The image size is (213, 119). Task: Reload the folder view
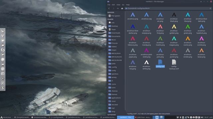210,8
